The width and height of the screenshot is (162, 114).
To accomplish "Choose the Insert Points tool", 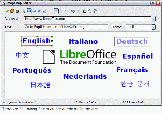I will point(61,11).
